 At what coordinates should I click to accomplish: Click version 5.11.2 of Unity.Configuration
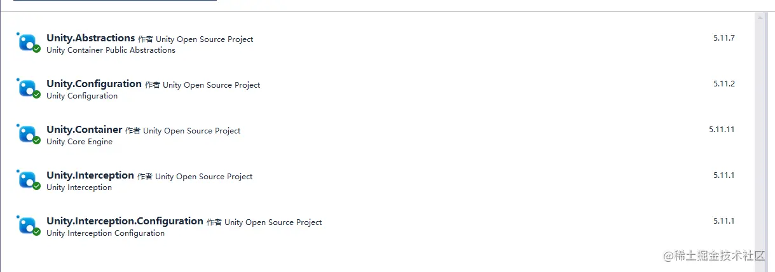(x=724, y=84)
